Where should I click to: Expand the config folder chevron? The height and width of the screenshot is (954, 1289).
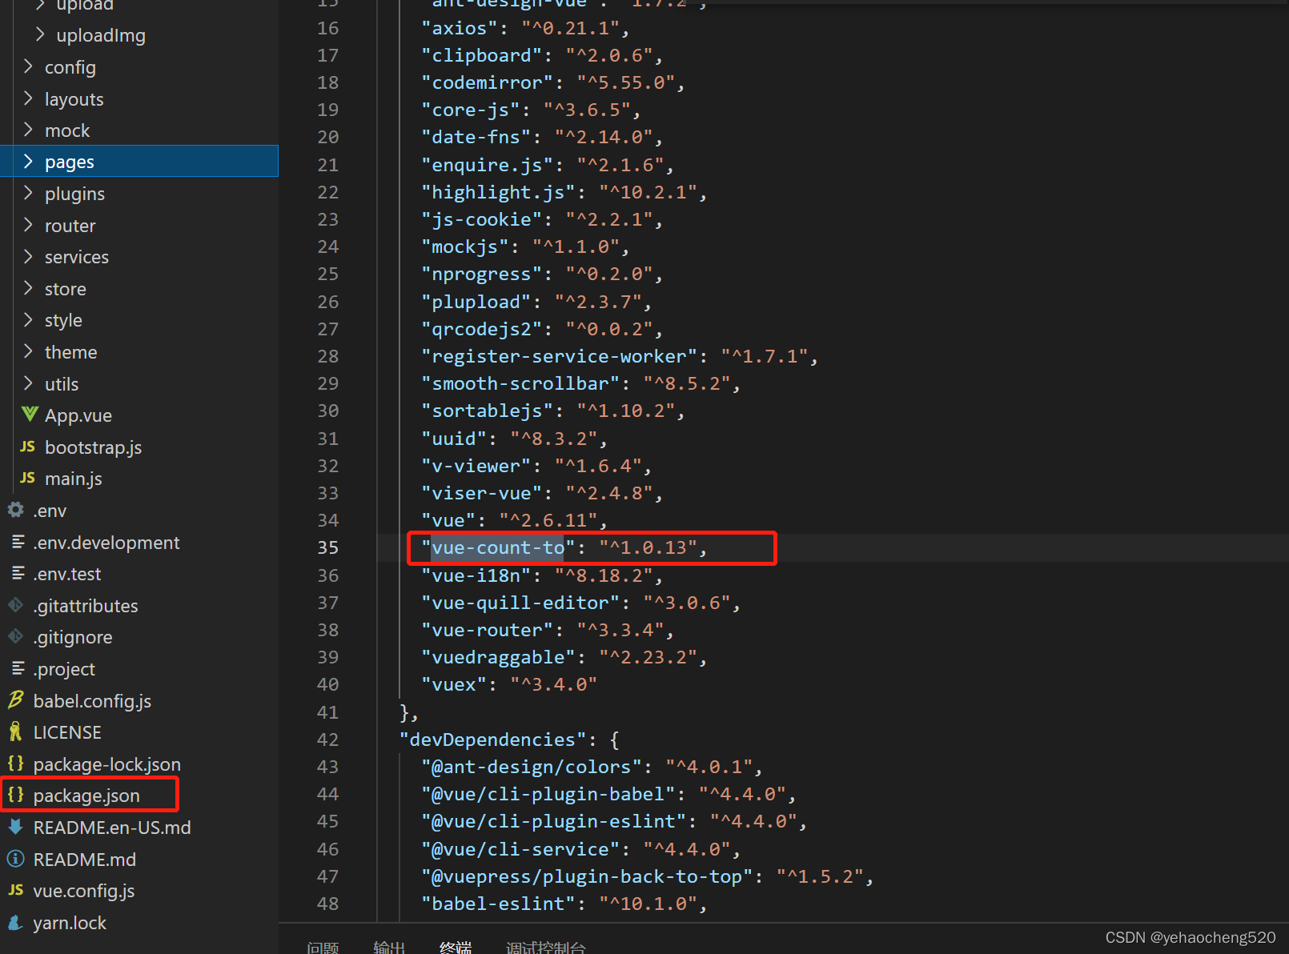point(29,66)
